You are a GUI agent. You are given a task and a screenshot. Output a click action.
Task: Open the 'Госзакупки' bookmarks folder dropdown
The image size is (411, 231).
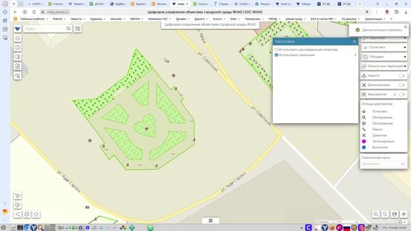(351, 19)
